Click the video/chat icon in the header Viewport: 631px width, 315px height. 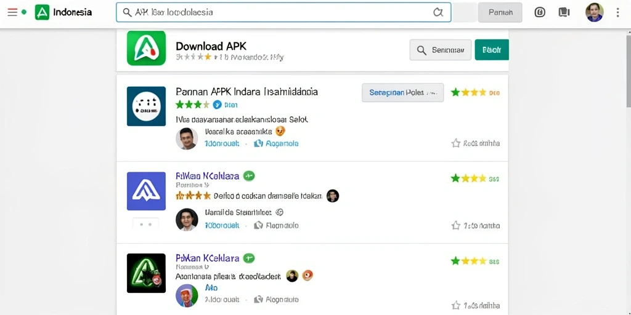(x=564, y=12)
